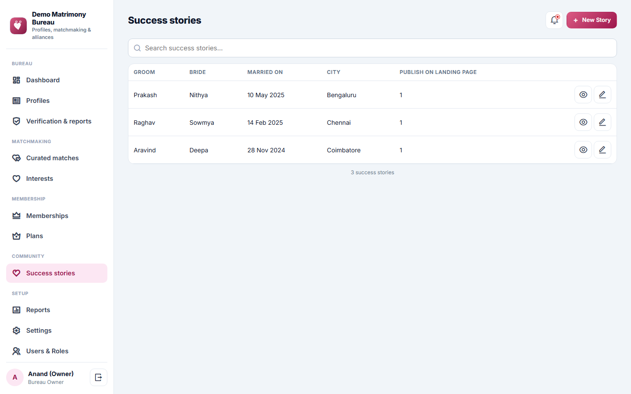This screenshot has width=631, height=394.
Task: View the Prakash and Nithya story
Action: [x=583, y=95]
